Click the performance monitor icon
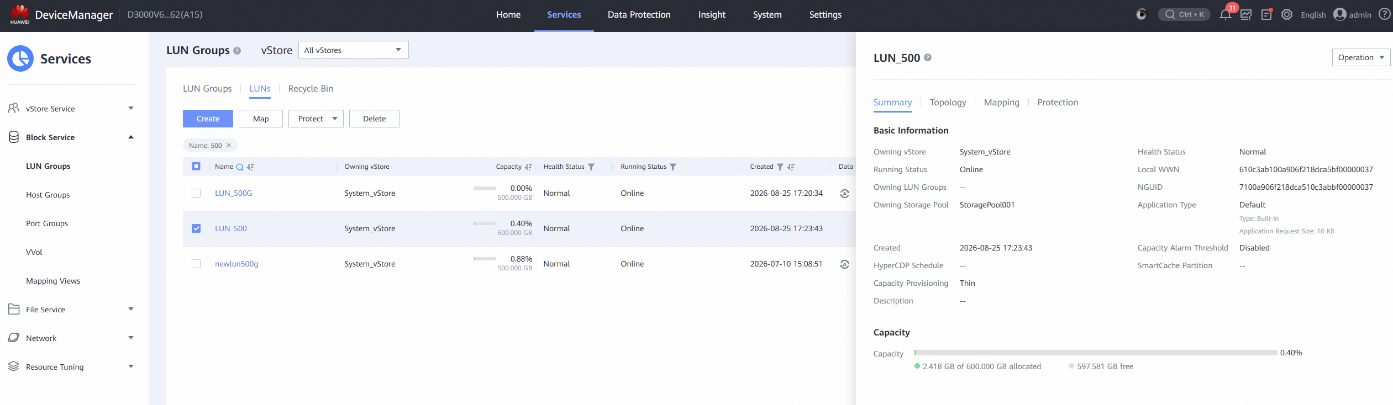1393x405 pixels. [x=1246, y=15]
